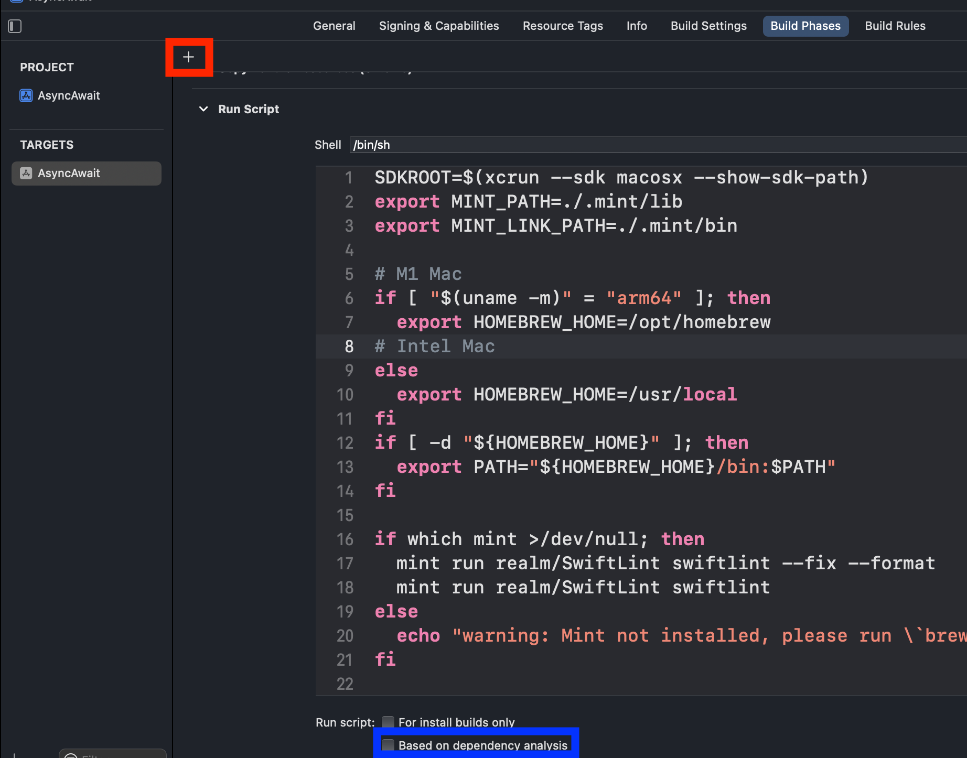The width and height of the screenshot is (967, 758).
Task: Click the 'if which mint' line
Action: pyautogui.click(x=540, y=539)
